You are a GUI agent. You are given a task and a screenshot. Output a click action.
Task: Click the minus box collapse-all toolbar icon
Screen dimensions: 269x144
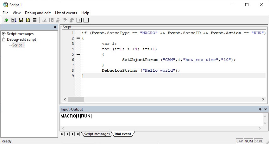(x=86, y=20)
